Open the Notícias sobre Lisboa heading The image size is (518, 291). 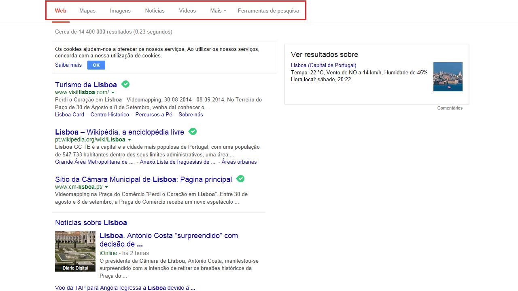point(91,223)
